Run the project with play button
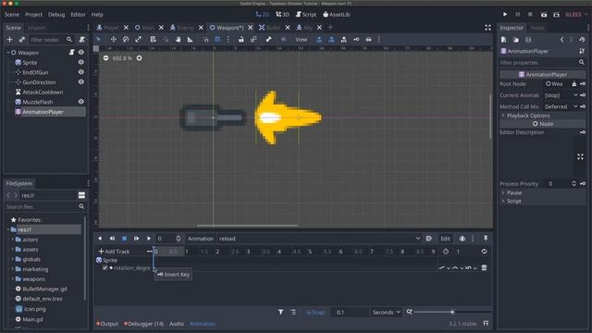 pyautogui.click(x=505, y=15)
